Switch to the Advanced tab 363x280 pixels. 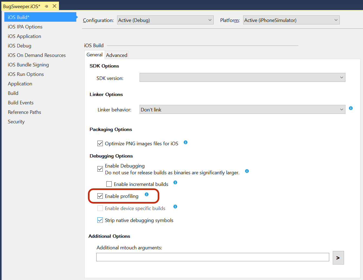(117, 55)
